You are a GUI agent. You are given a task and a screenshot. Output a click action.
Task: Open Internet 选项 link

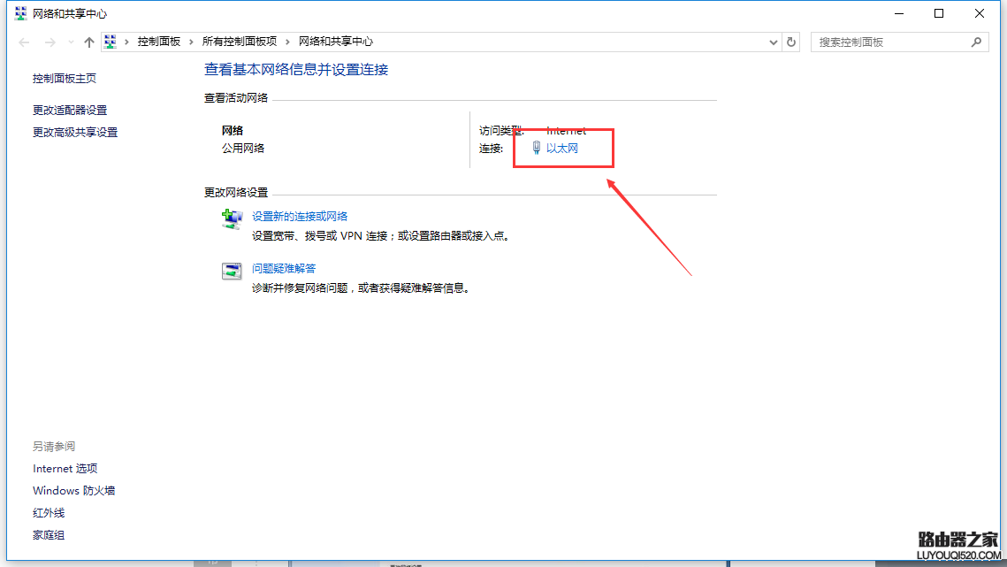tap(65, 469)
